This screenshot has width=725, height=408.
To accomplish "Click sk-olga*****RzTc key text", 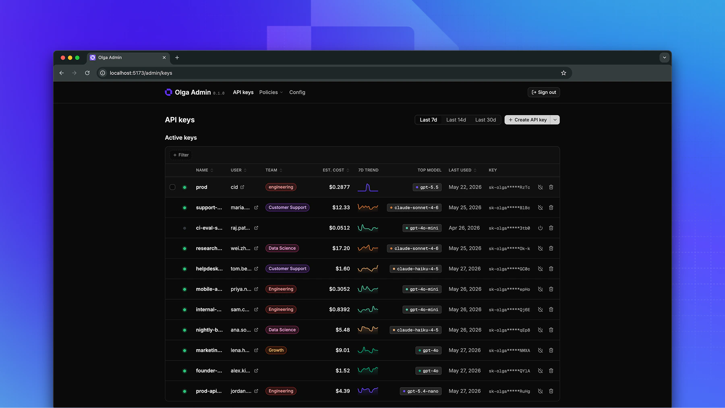I will 509,187.
